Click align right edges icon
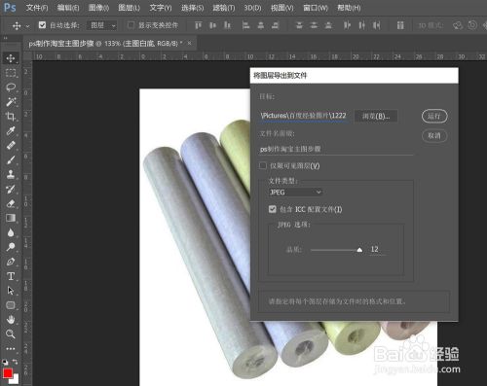Viewport: 487px width, 386px height. [x=276, y=25]
